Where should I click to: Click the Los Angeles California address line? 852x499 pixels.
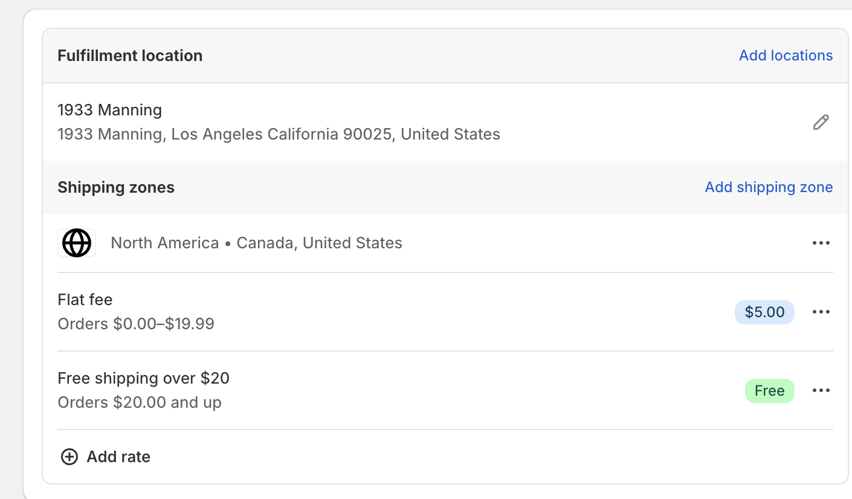tap(279, 134)
